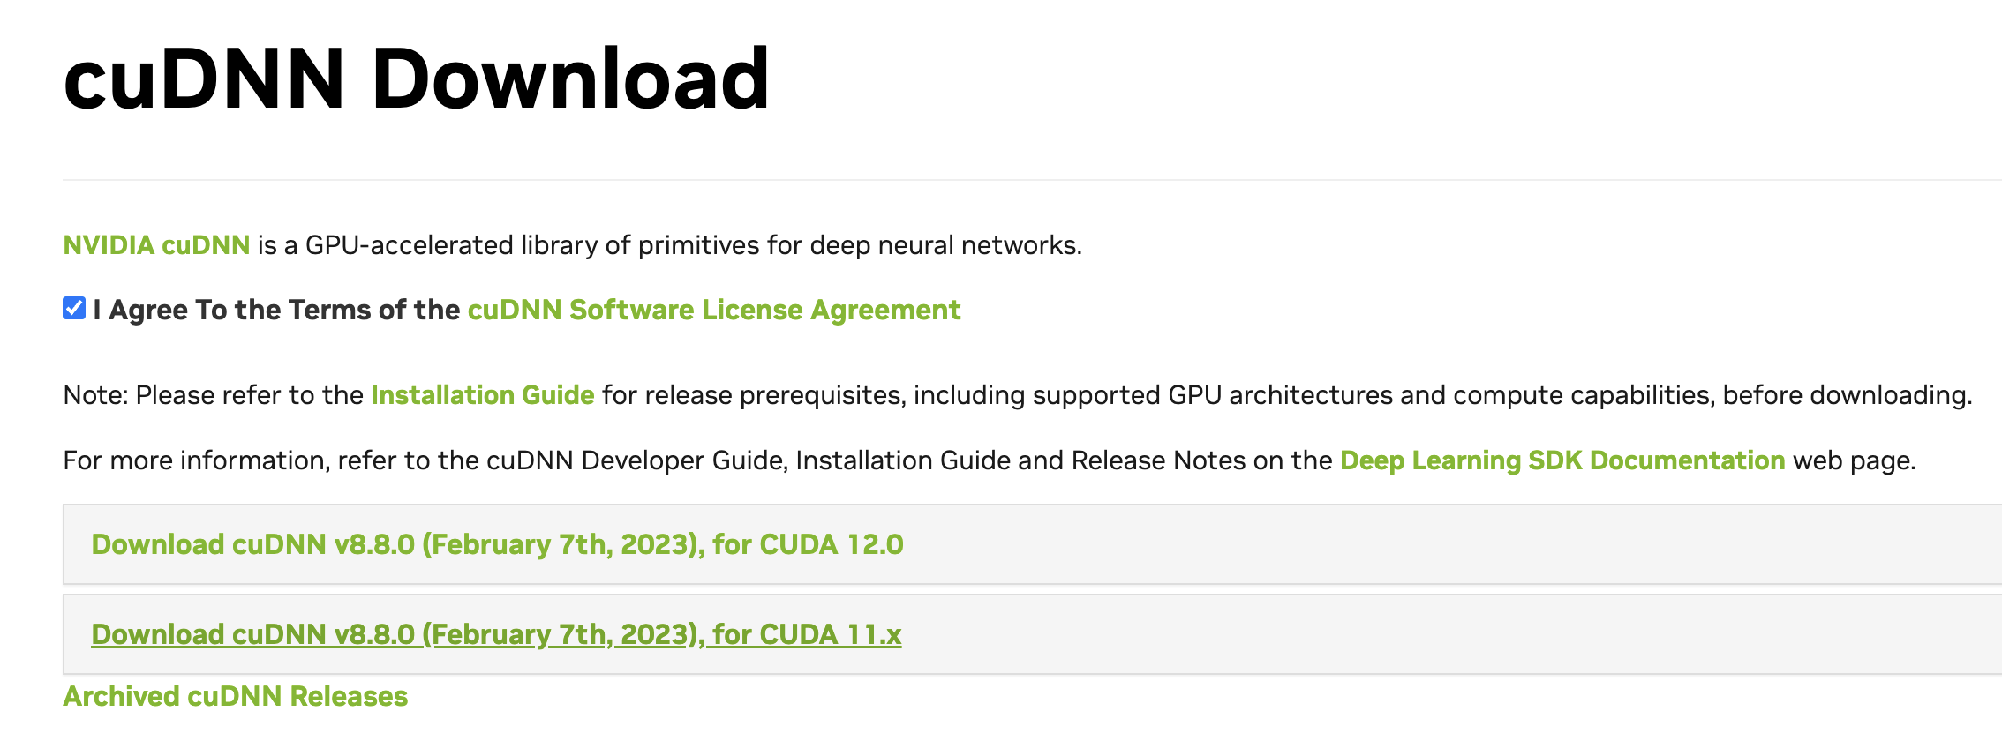Click empty area of CUDA 12.0 panel
Viewport: 2002px width, 741px height.
[1412, 545]
